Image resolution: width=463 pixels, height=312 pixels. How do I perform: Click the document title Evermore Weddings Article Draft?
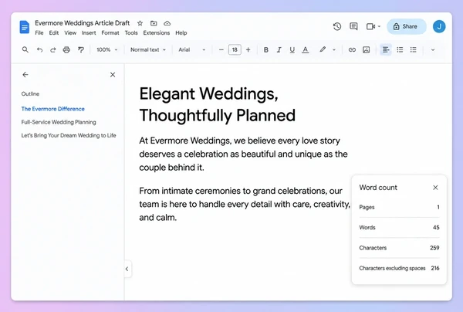pyautogui.click(x=82, y=22)
